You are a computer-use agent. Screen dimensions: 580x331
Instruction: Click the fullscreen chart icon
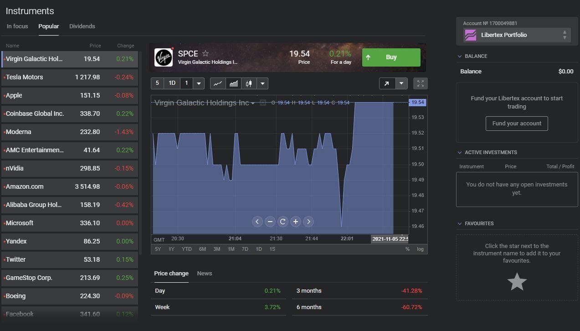click(x=420, y=83)
